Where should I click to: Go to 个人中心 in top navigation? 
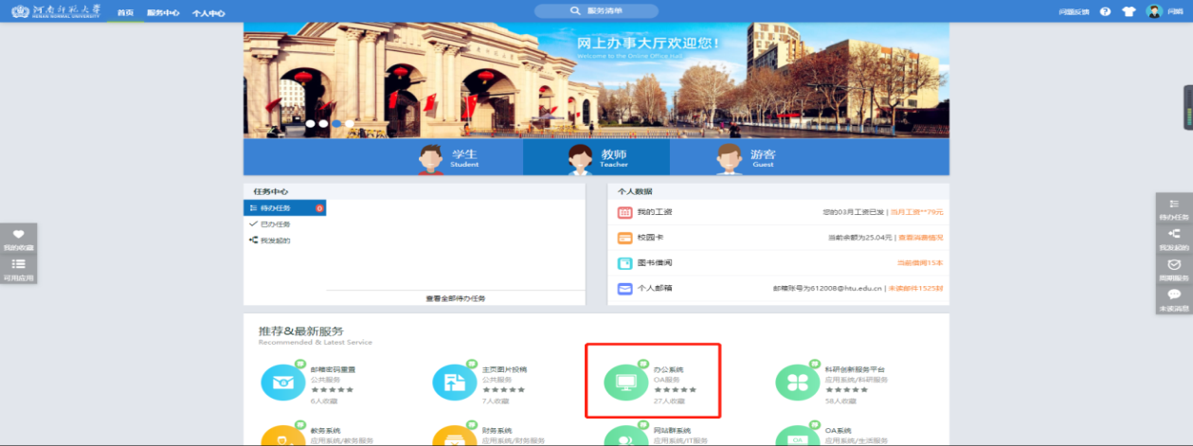click(x=208, y=12)
